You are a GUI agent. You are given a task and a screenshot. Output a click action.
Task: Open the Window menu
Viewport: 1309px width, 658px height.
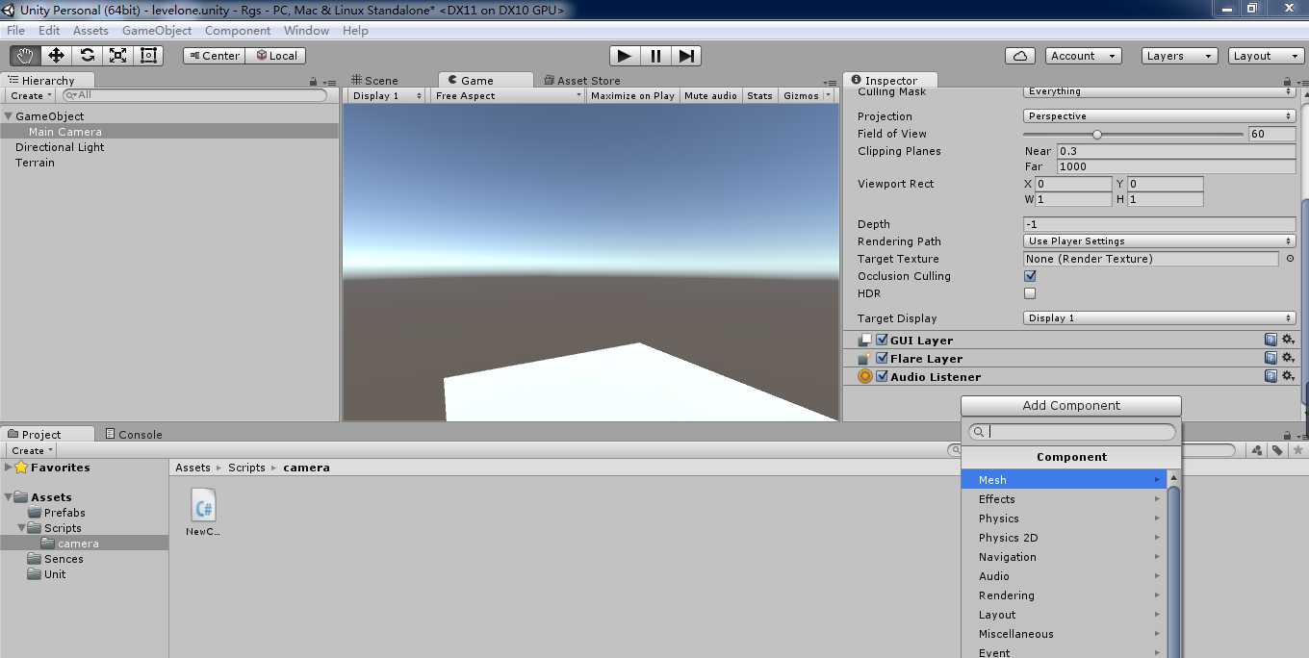point(306,31)
